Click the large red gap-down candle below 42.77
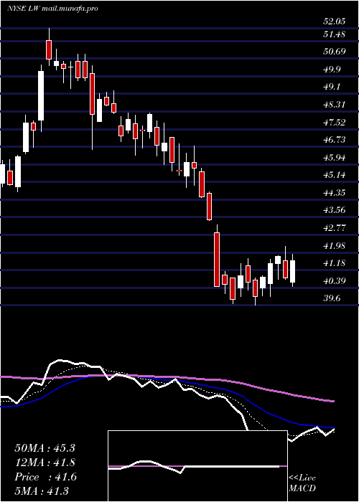 (x=217, y=260)
